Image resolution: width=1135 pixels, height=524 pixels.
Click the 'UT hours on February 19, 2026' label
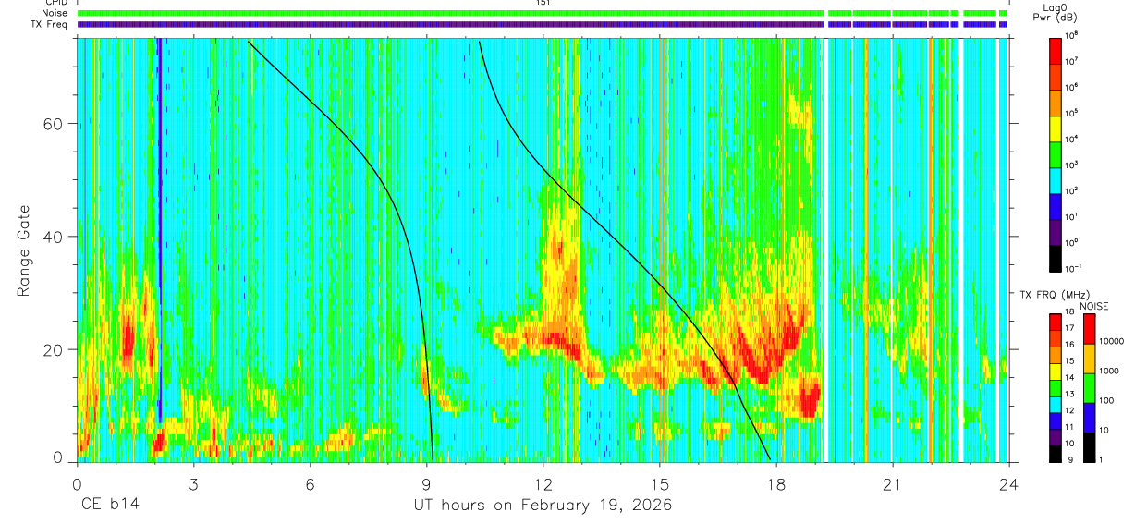click(x=543, y=506)
